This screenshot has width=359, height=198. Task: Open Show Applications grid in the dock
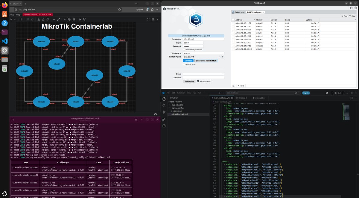[4, 194]
